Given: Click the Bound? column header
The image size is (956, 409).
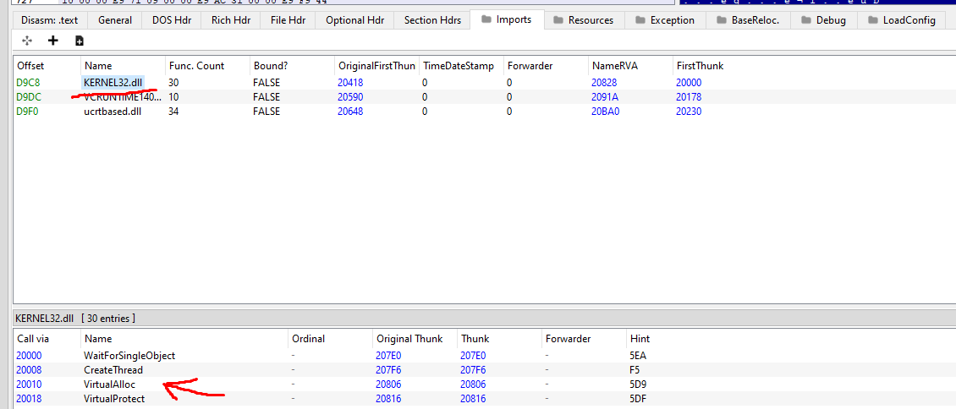Looking at the screenshot, I should pos(291,66).
